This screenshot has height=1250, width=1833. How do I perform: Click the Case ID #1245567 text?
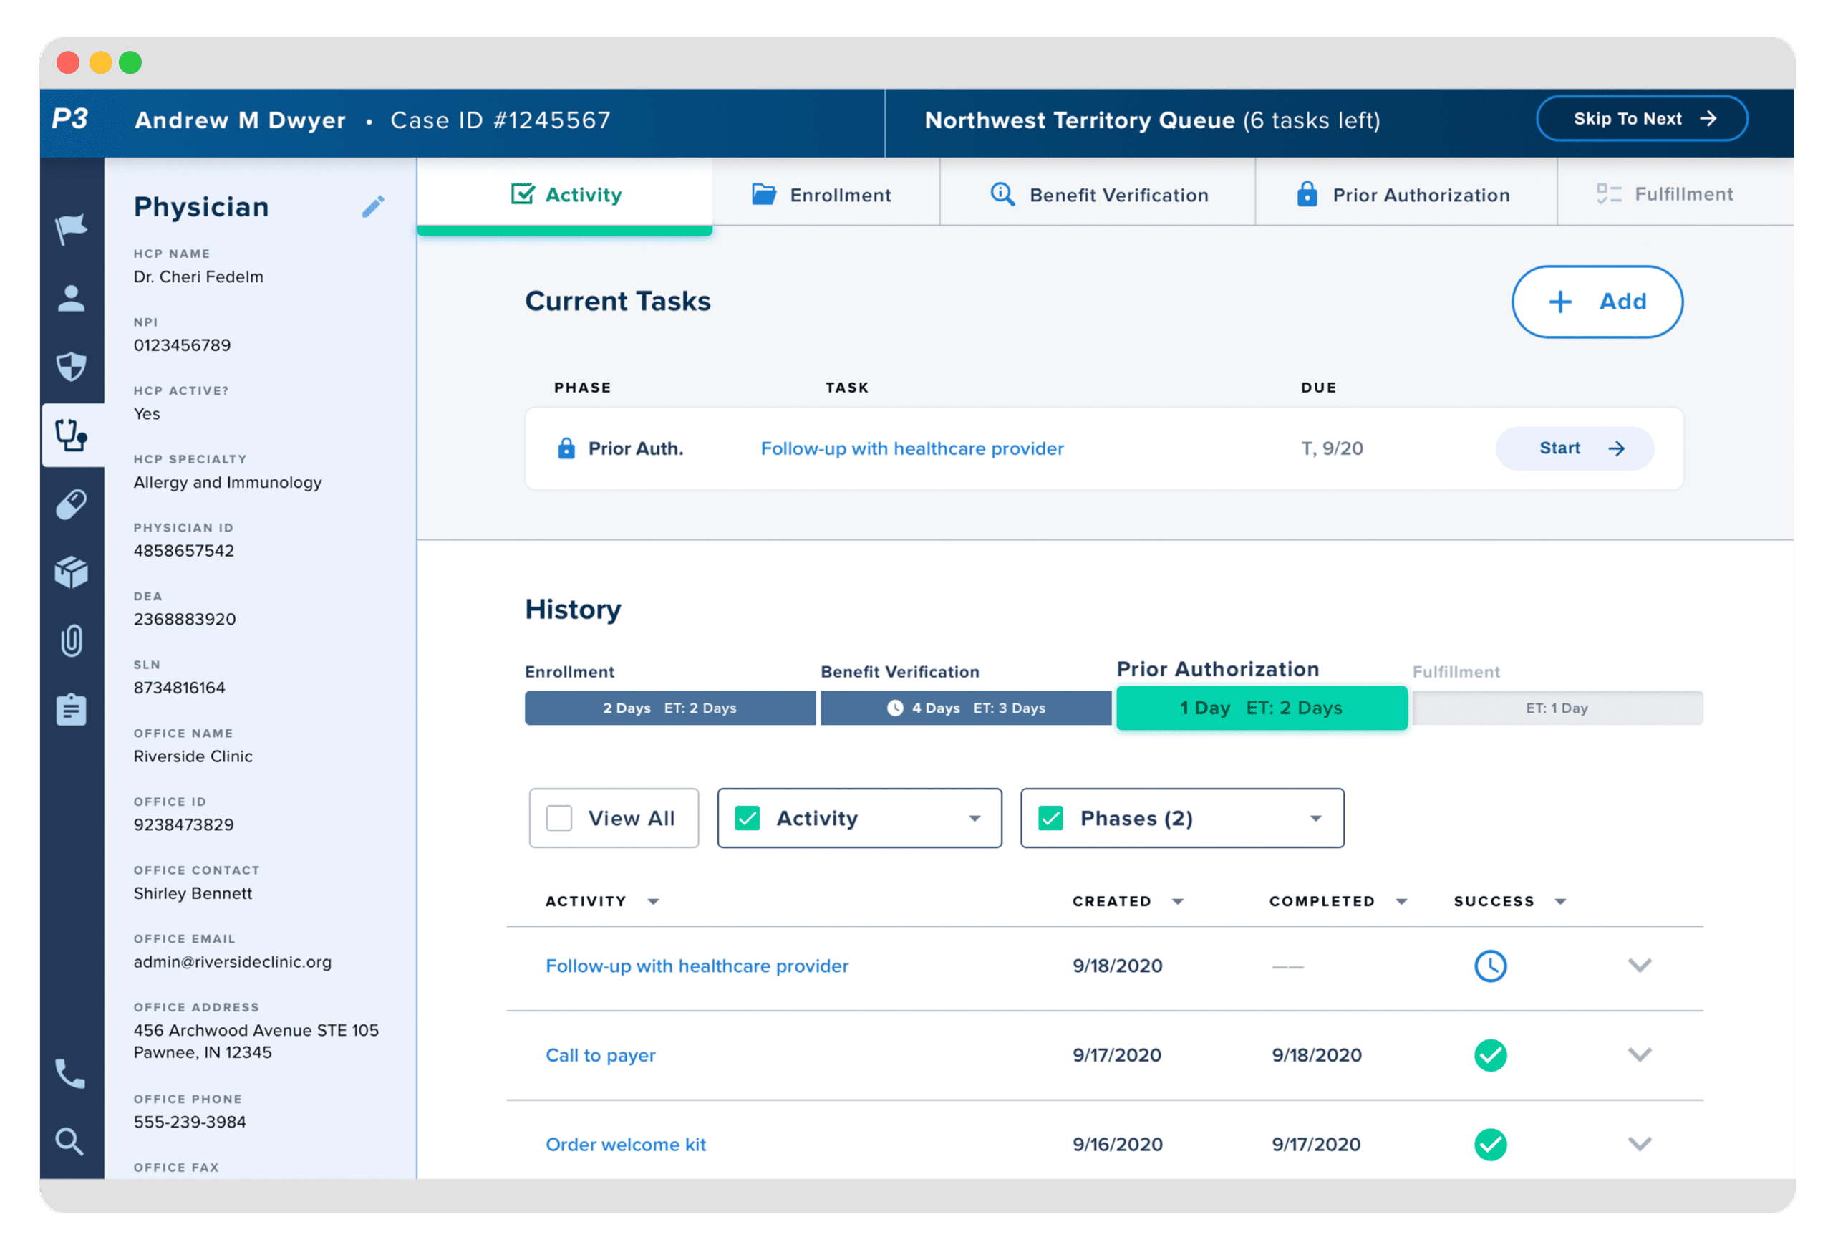coord(500,120)
